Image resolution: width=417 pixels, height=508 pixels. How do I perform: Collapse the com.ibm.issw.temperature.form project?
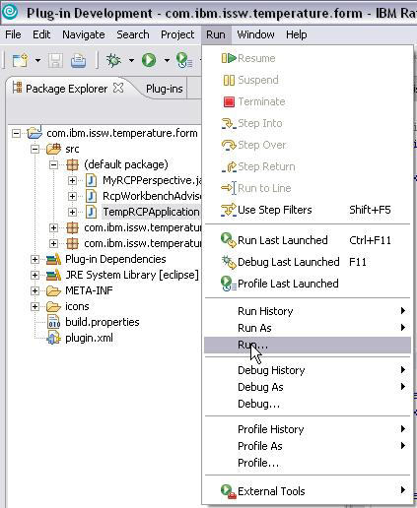(x=16, y=133)
